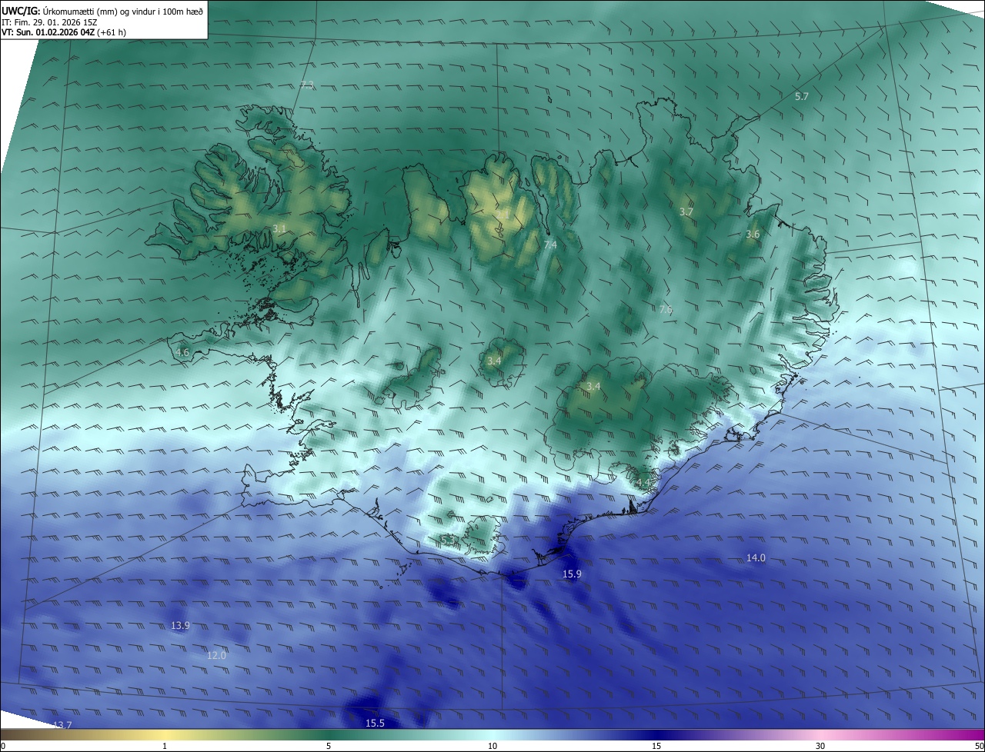Viewport: 985px width, 752px height.
Task: Click the 15.5 value above the color scale
Action: (375, 723)
